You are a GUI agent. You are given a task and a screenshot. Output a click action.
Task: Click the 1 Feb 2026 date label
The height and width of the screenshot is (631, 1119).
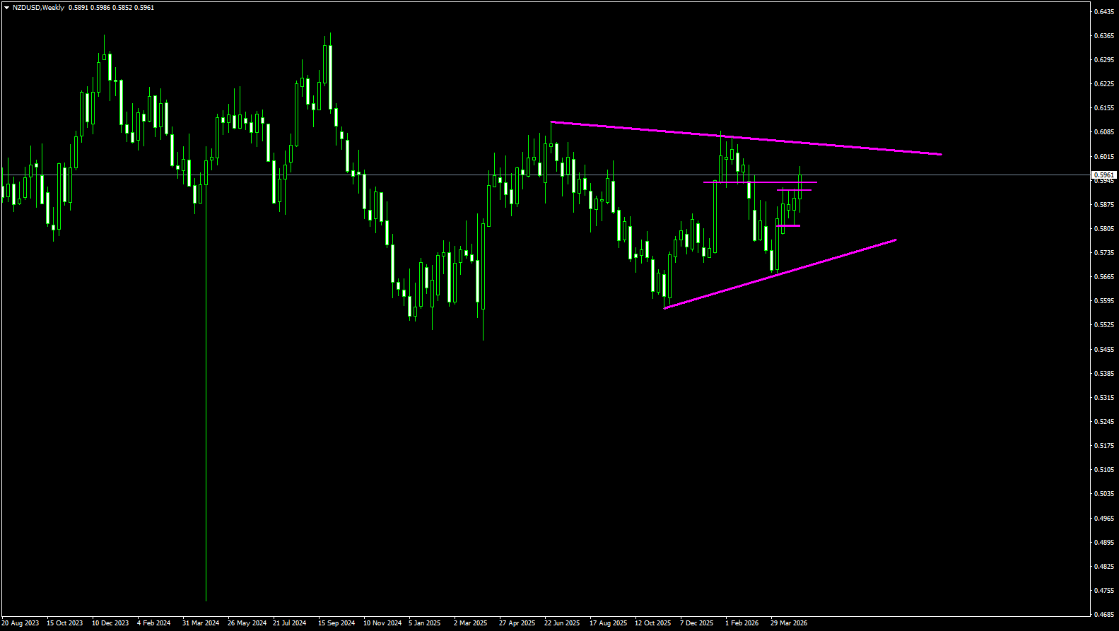pos(742,623)
